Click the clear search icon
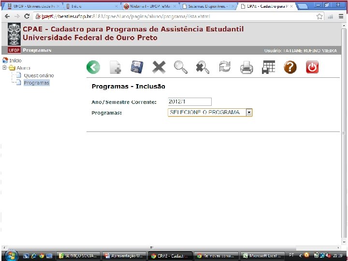The width and height of the screenshot is (348, 261). pyautogui.click(x=203, y=67)
